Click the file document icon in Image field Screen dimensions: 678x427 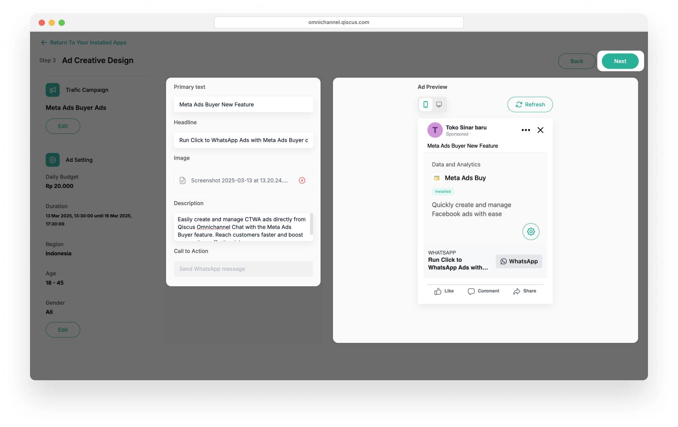pyautogui.click(x=182, y=181)
